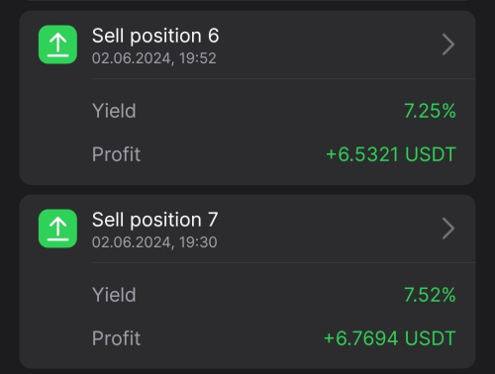Screen dimensions: 495x374
Task: Tap the green upload icon for position 7
Action: coord(57,229)
